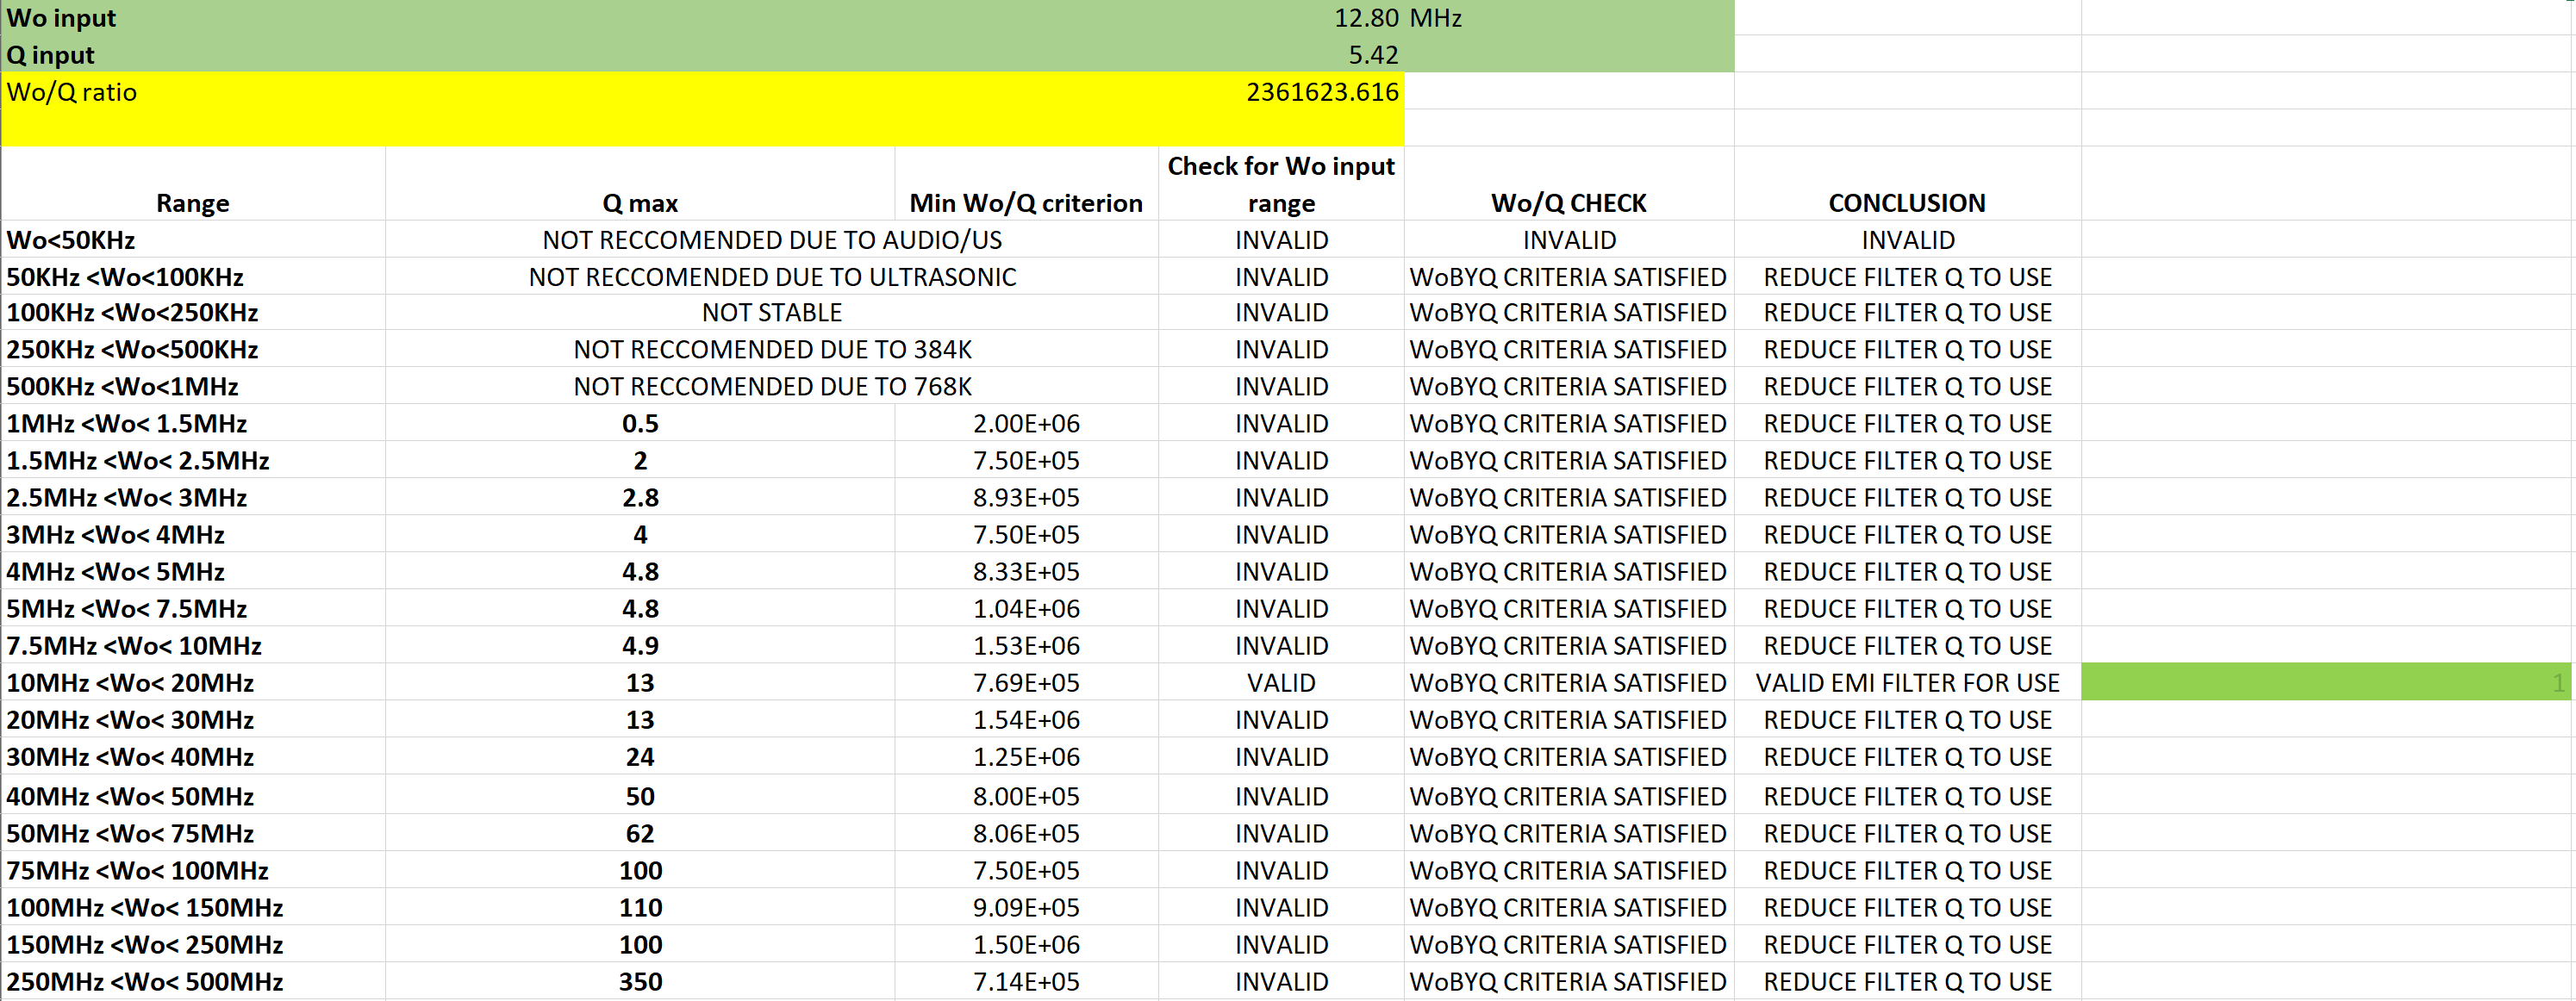Select the 8.06E+05 criterion cell
Viewport: 2576px width, 1001px height.
click(1026, 834)
